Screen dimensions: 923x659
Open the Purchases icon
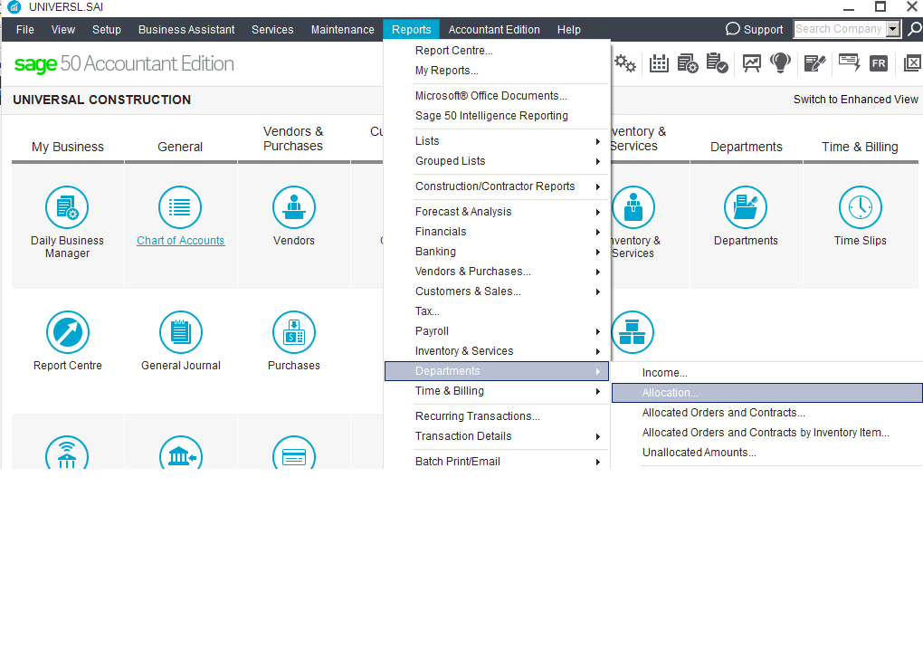click(294, 332)
